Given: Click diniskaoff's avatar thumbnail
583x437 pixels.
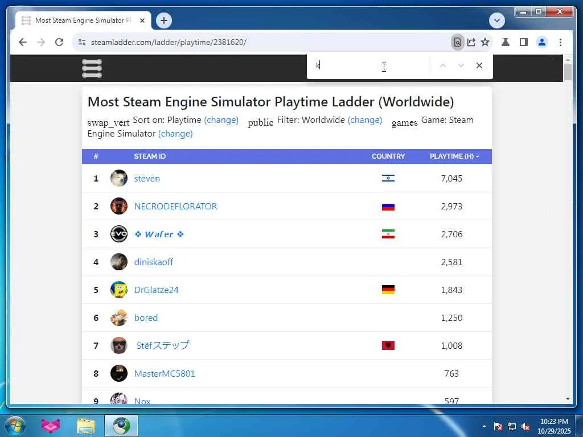Looking at the screenshot, I should click(119, 262).
